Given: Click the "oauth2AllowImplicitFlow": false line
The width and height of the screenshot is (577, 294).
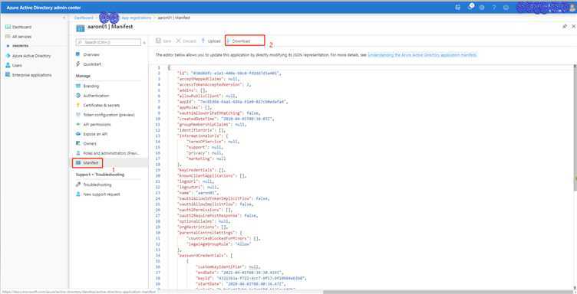Looking at the screenshot, I should coord(216,204).
